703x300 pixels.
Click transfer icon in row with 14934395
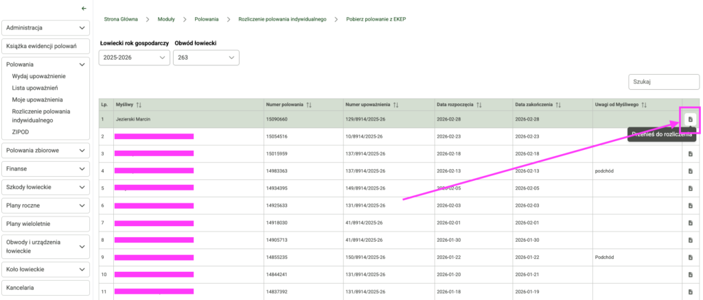(x=690, y=188)
